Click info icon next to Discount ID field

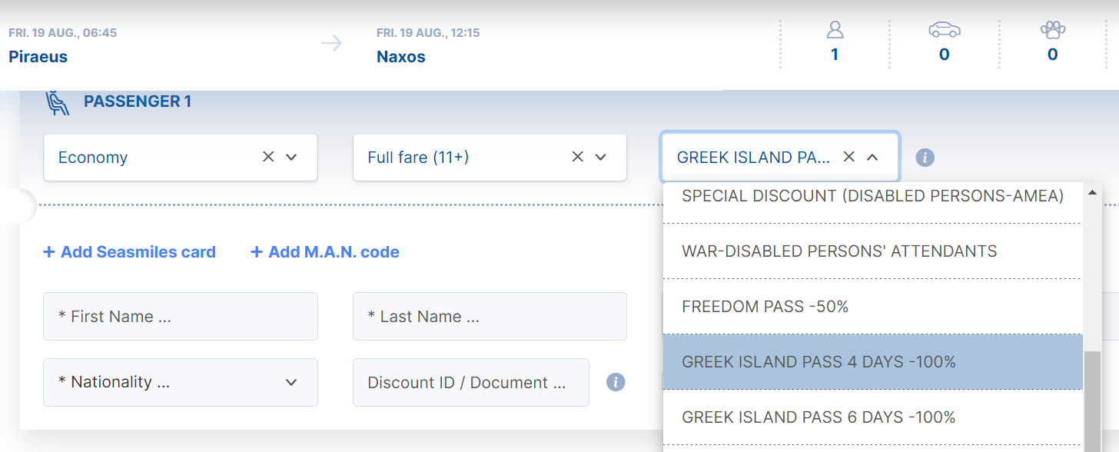pyautogui.click(x=616, y=382)
